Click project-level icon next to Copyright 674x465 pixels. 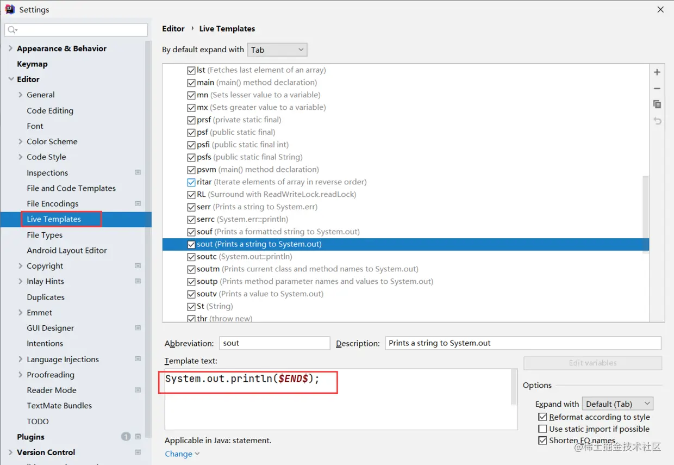(x=138, y=266)
